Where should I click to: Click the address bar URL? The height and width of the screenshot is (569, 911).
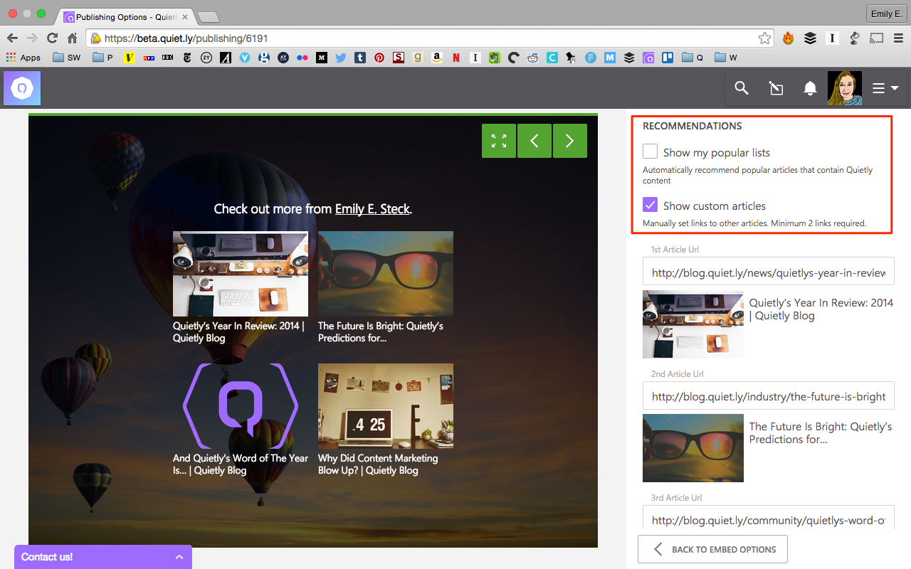click(186, 38)
